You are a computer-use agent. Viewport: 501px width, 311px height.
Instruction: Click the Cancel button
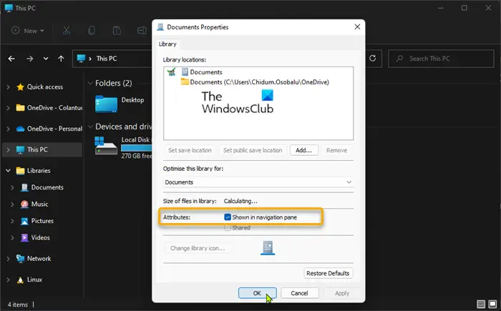tap(299, 293)
